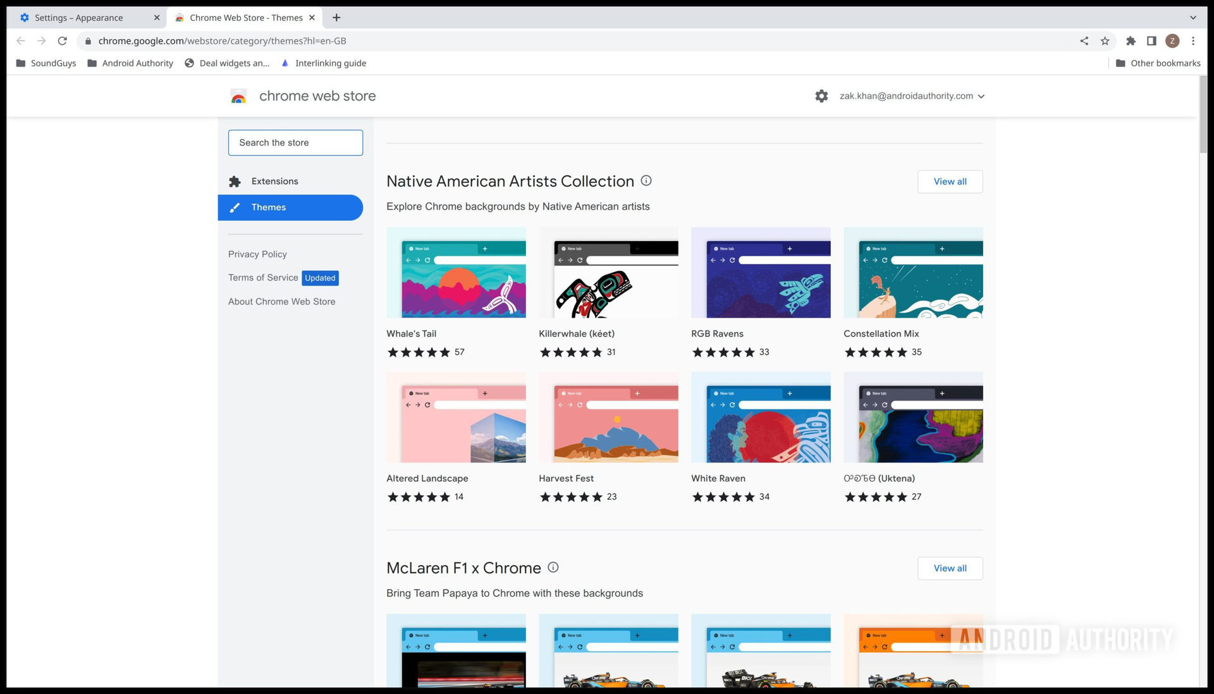Open the new tab plus button
This screenshot has height=694, width=1214.
(336, 18)
